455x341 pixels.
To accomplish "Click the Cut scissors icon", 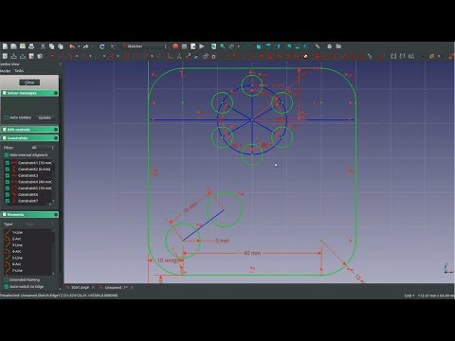I will tap(43, 46).
